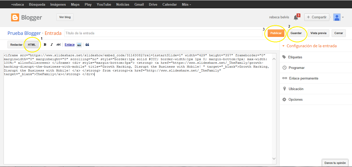Click the Blogger logo icon
The width and height of the screenshot is (352, 167).
click(x=15, y=18)
